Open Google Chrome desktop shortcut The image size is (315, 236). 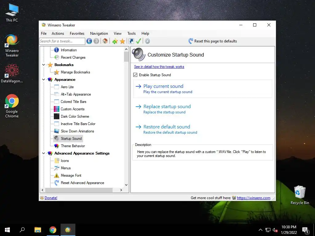tap(12, 106)
